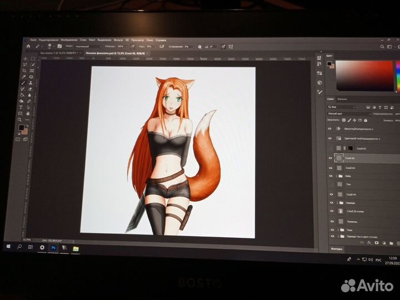This screenshot has height=300, width=400.
Task: Open the Контуры panel tab
Action: tap(337, 248)
